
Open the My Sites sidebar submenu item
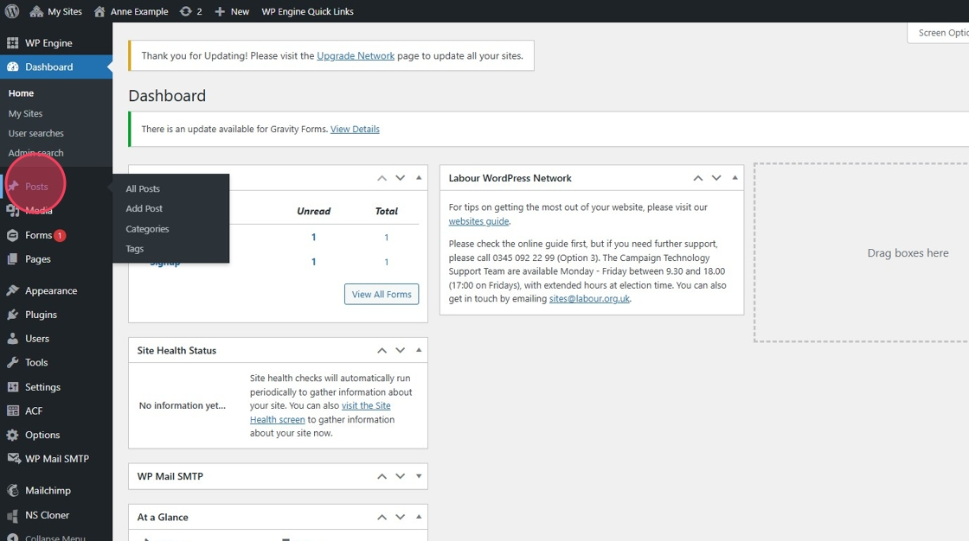tap(25, 113)
